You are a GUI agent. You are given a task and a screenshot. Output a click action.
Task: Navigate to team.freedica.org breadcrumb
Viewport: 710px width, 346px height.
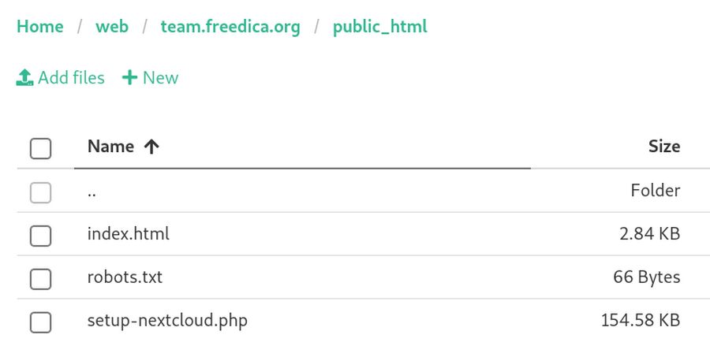pyautogui.click(x=230, y=26)
